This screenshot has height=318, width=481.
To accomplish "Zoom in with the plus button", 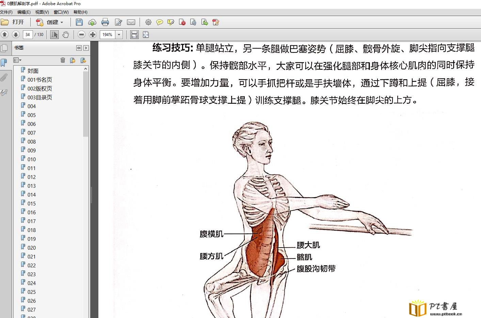I will pos(93,34).
